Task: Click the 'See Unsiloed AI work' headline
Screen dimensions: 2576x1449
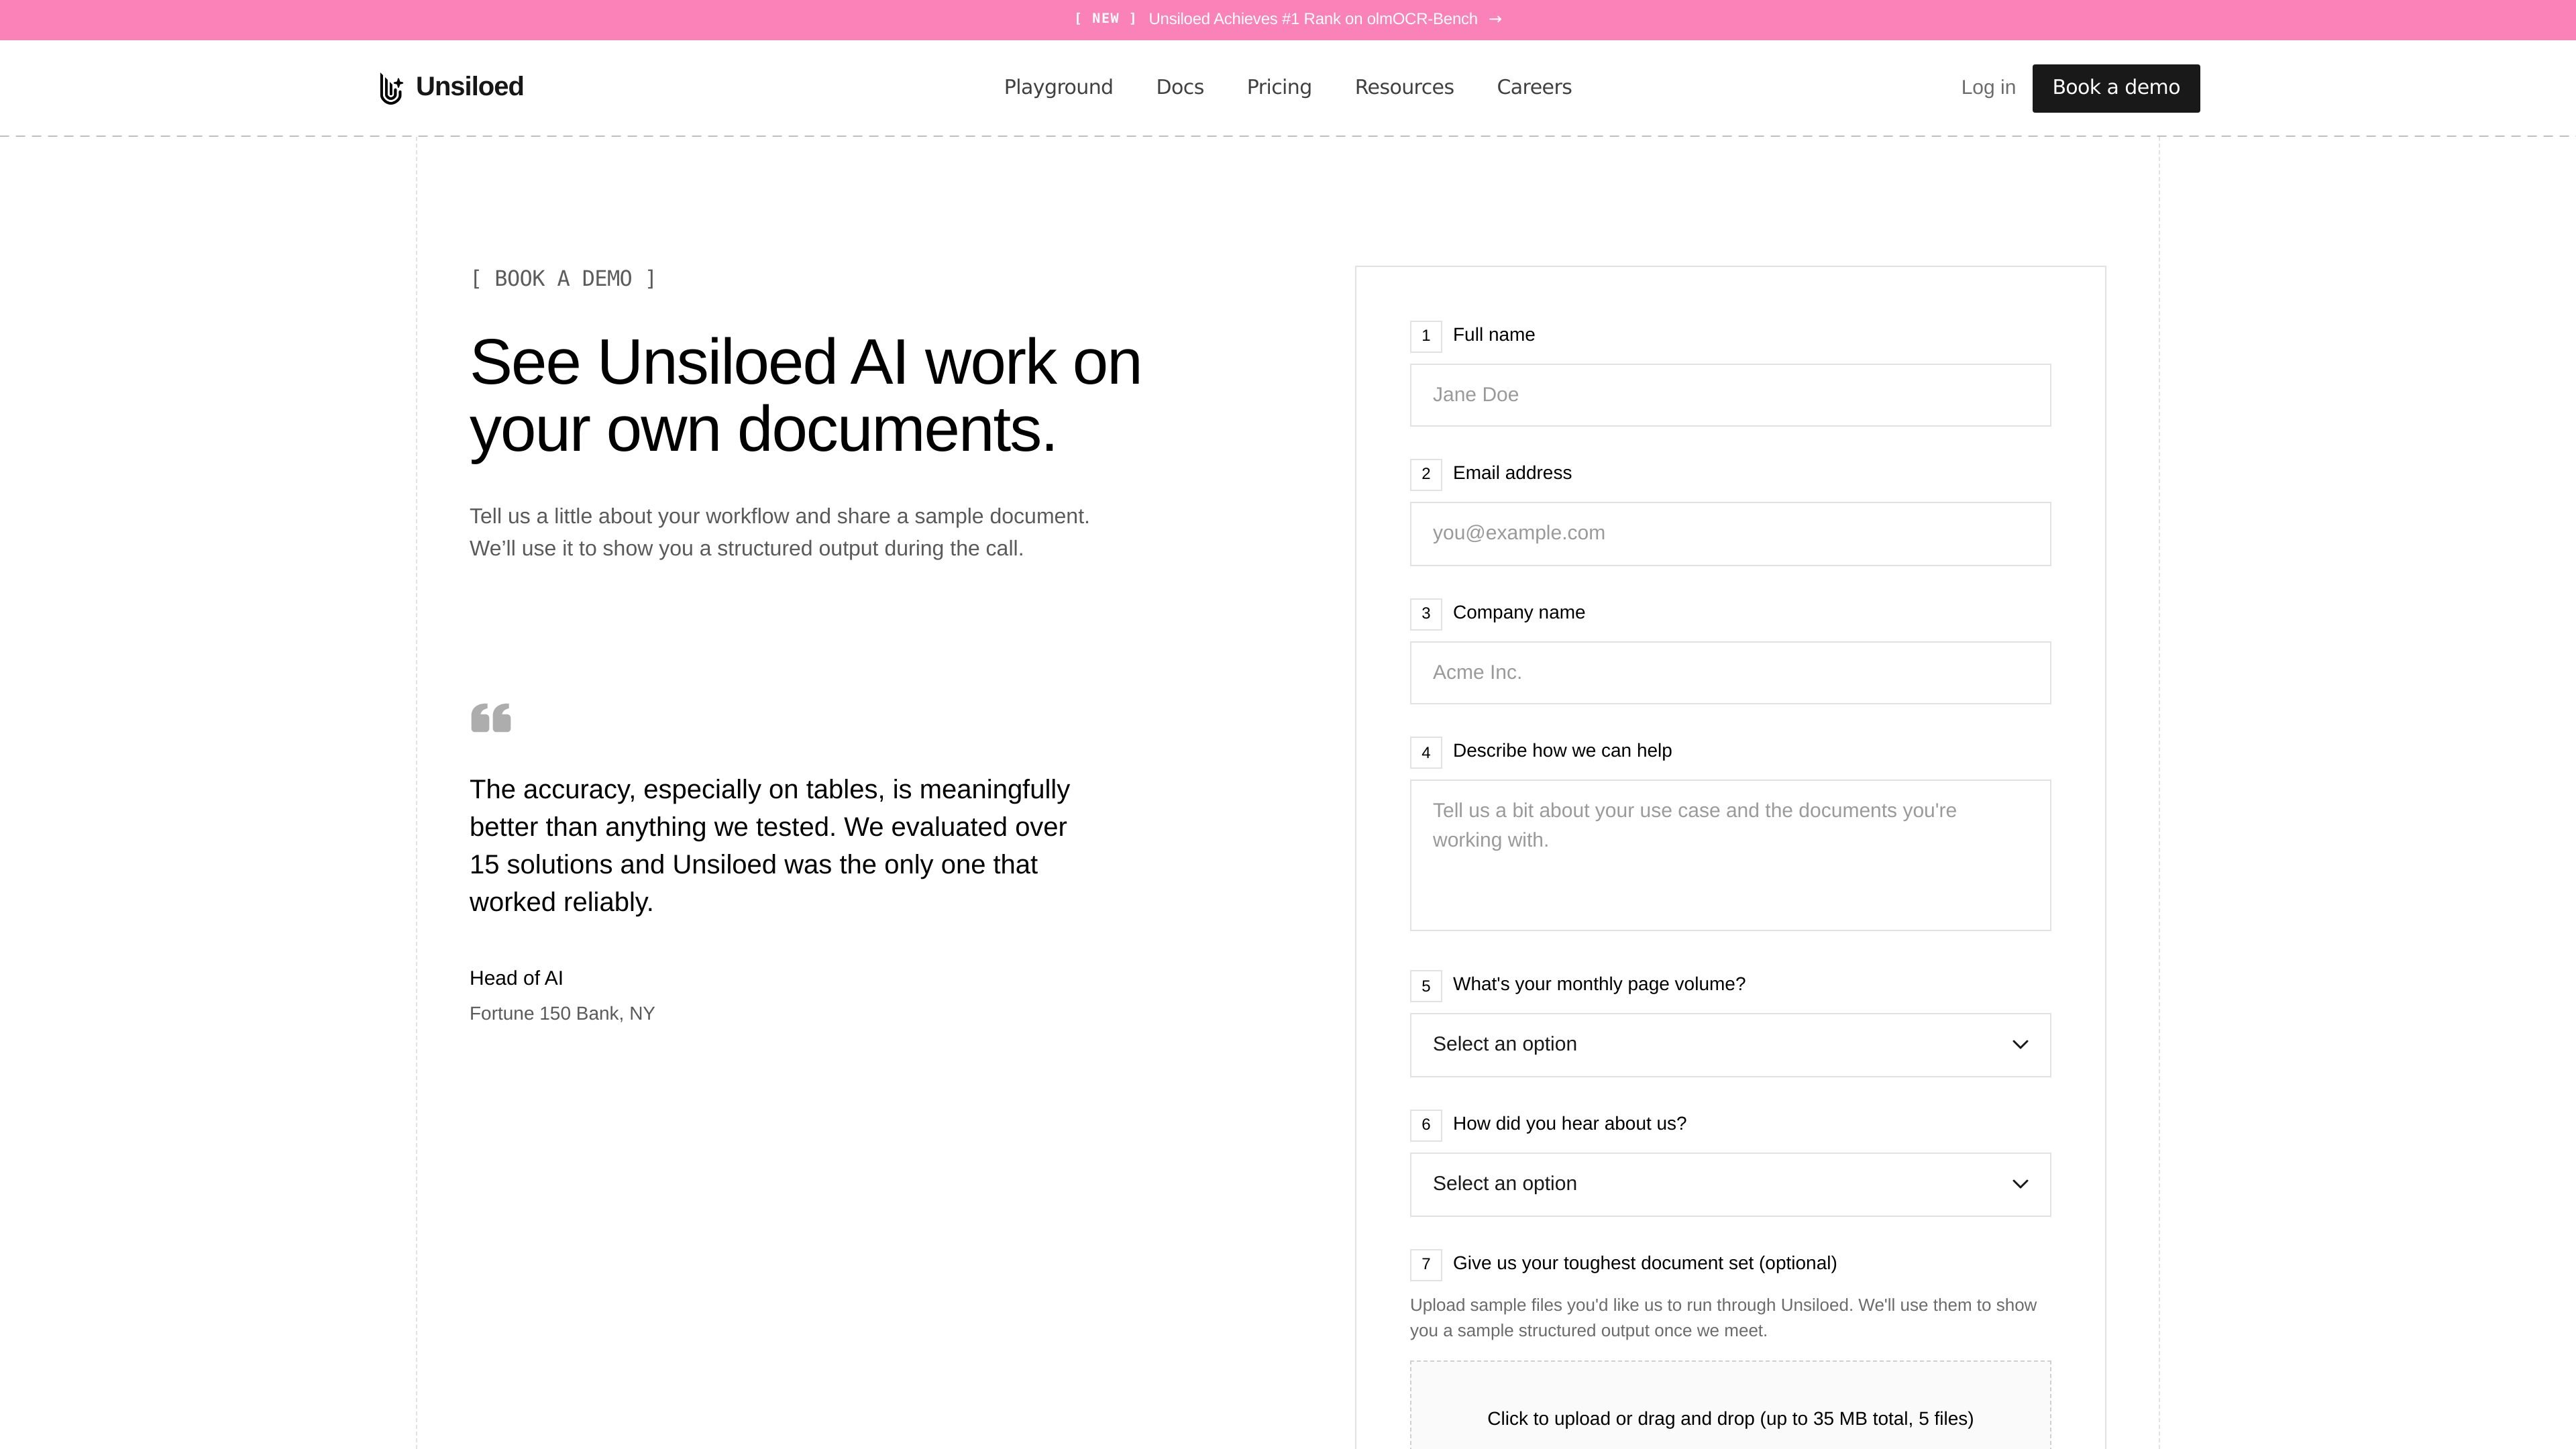Action: coord(805,396)
